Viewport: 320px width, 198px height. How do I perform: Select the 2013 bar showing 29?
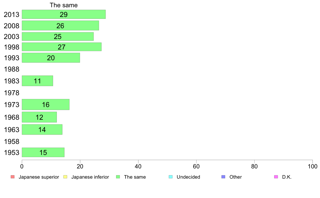pyautogui.click(x=64, y=14)
